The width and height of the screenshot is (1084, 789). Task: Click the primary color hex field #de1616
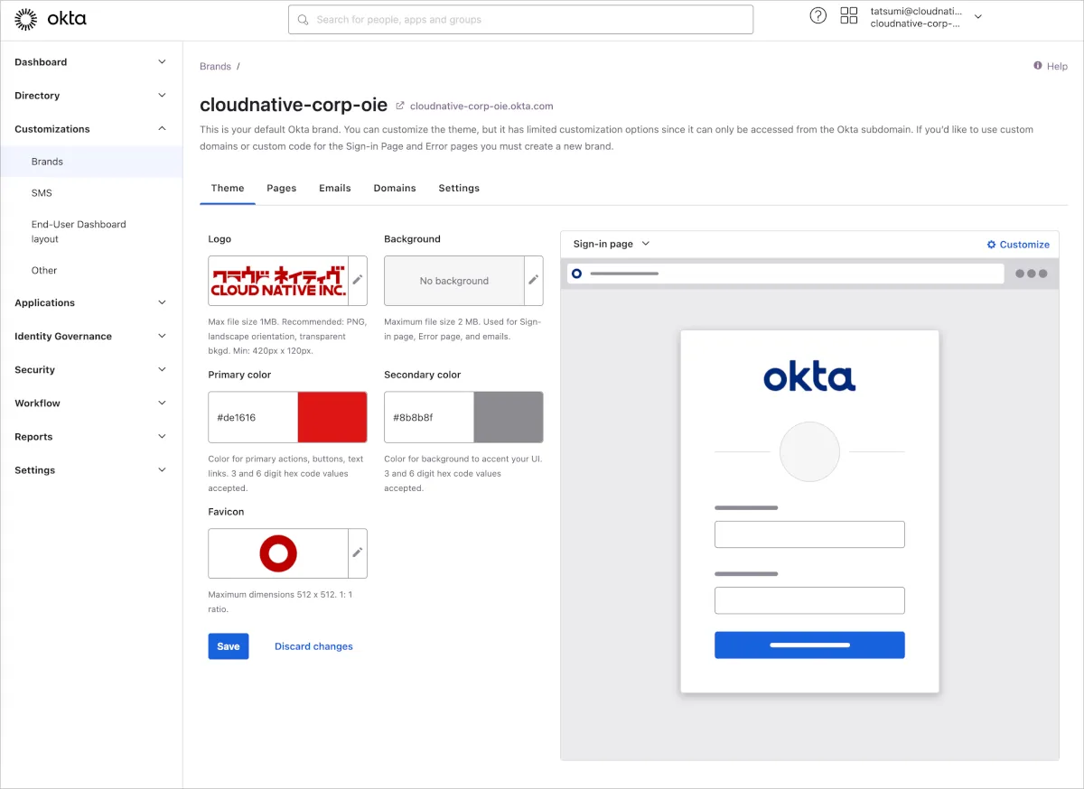pos(253,417)
